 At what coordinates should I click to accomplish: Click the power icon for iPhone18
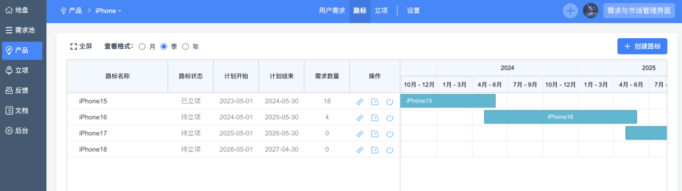click(389, 150)
